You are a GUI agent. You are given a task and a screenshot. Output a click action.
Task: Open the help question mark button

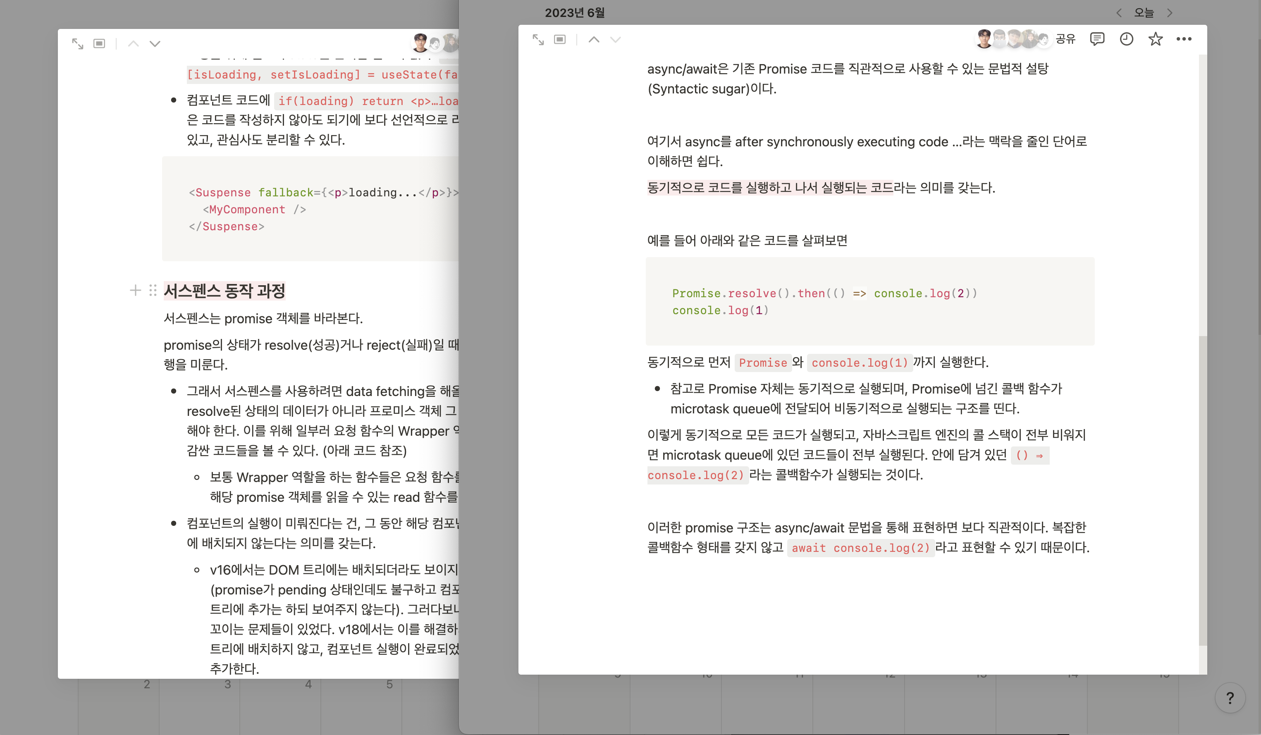(x=1230, y=697)
